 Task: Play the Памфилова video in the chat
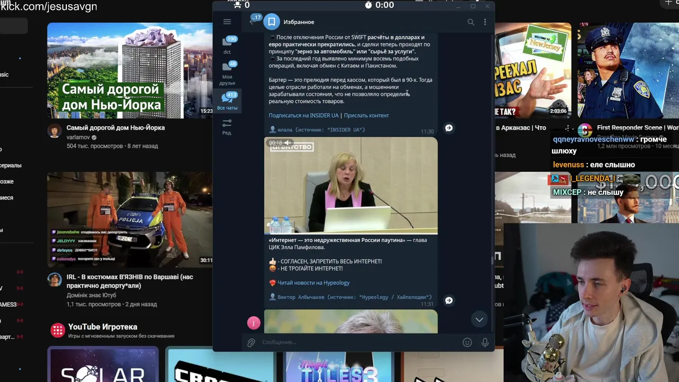[351, 186]
